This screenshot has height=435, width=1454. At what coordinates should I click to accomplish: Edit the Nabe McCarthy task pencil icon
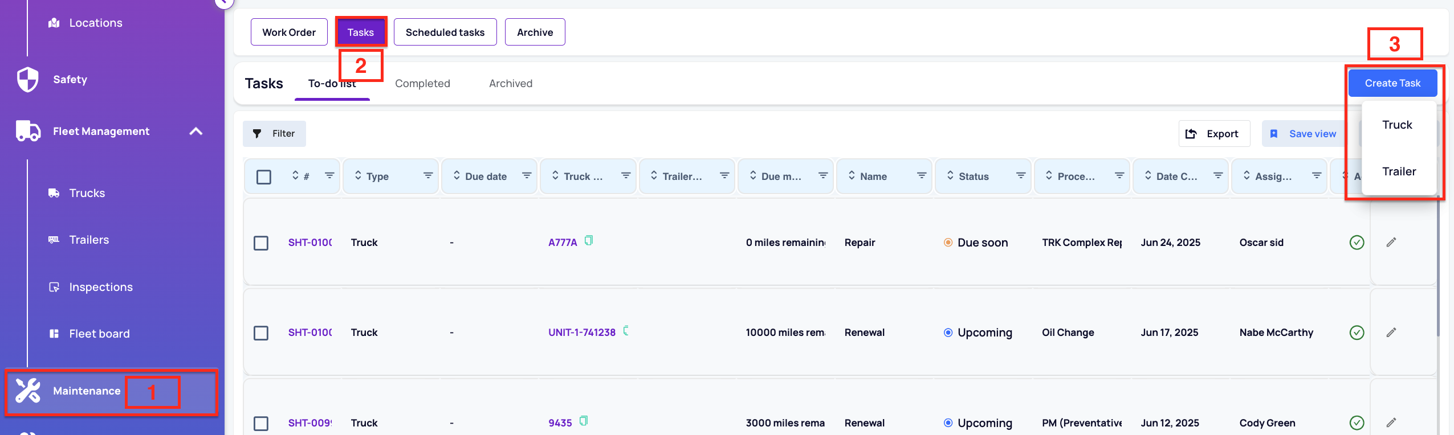tap(1391, 333)
